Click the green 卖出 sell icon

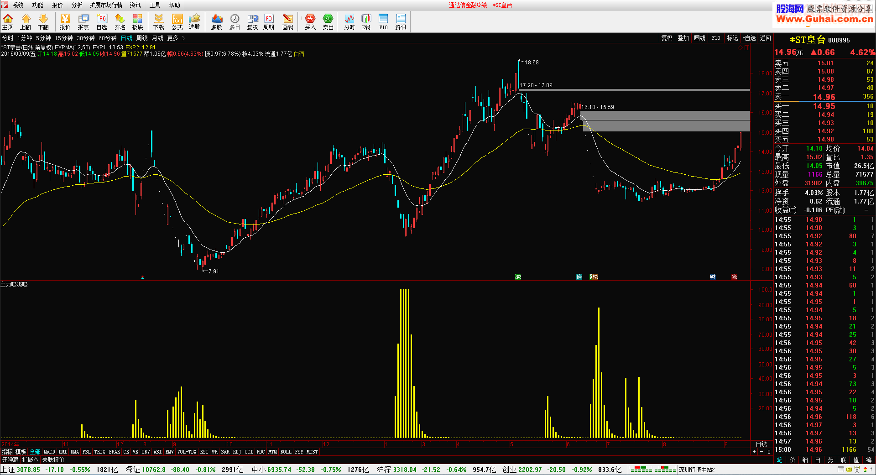(328, 21)
